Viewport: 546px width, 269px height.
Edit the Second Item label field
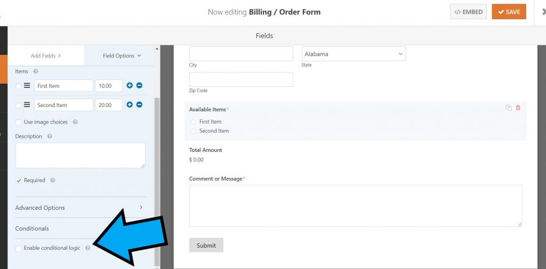coord(63,105)
